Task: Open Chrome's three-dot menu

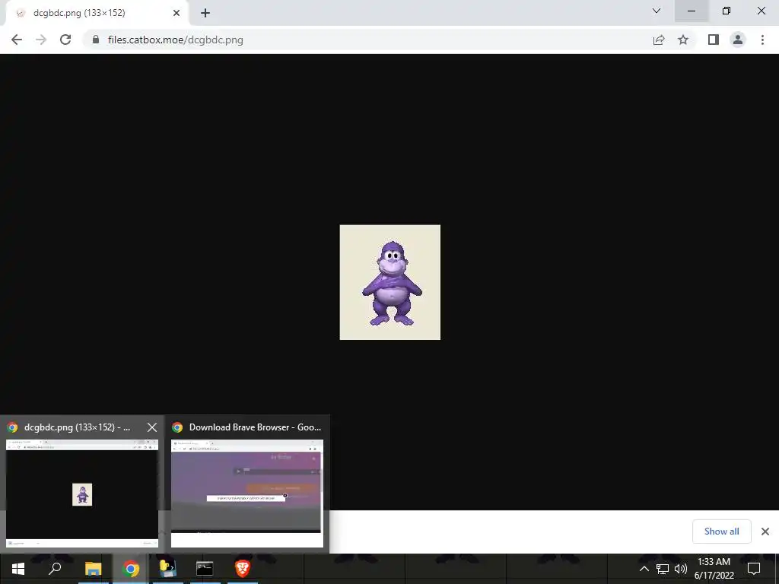Action: (762, 40)
